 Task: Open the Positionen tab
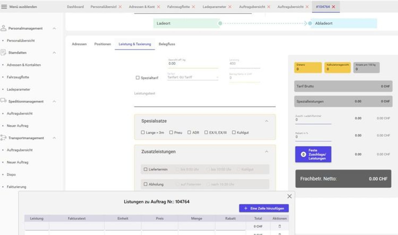pyautogui.click(x=103, y=44)
